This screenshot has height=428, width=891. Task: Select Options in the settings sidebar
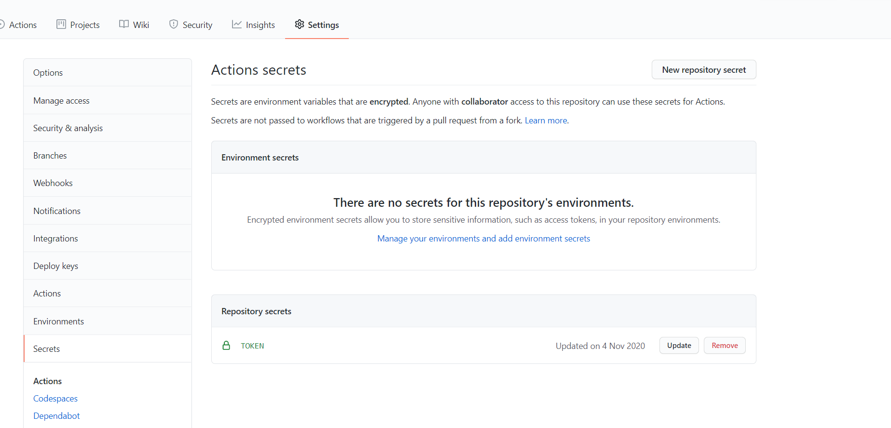click(48, 73)
